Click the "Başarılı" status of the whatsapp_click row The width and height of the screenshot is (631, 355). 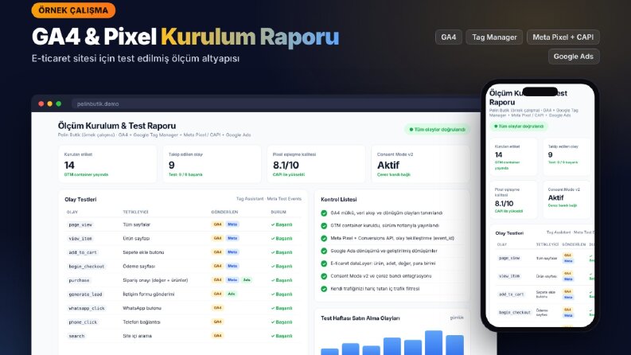point(282,308)
